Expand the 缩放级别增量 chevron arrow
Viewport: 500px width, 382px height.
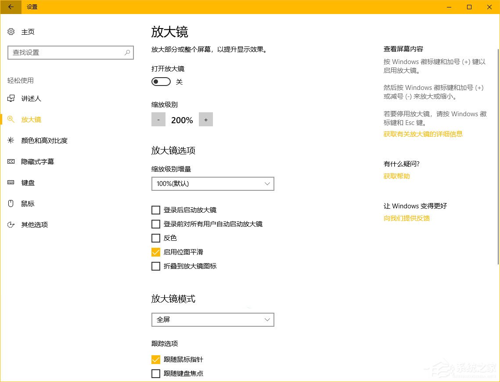tap(267, 184)
